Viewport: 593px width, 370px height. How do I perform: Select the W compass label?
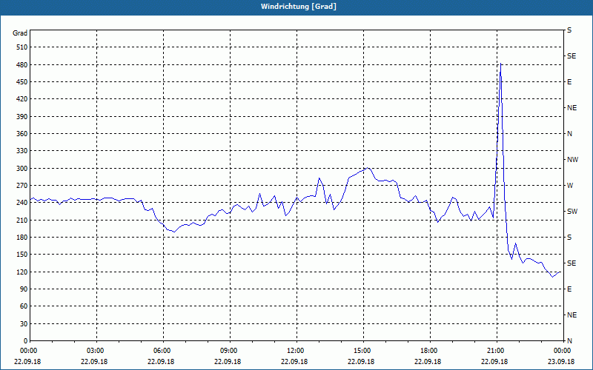click(x=570, y=186)
